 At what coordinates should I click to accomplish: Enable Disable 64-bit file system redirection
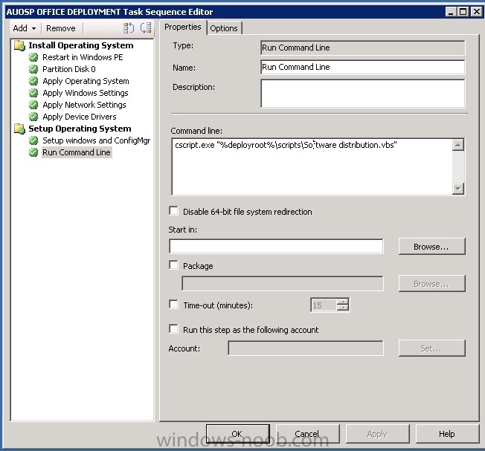coord(174,211)
